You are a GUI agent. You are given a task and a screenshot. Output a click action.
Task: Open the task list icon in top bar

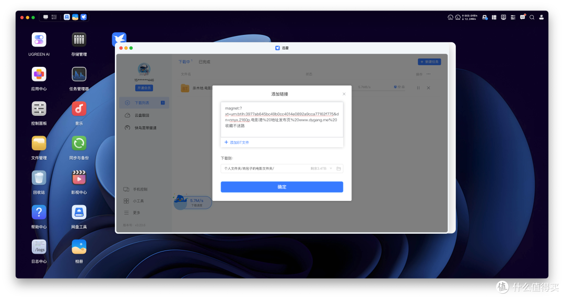513,17
